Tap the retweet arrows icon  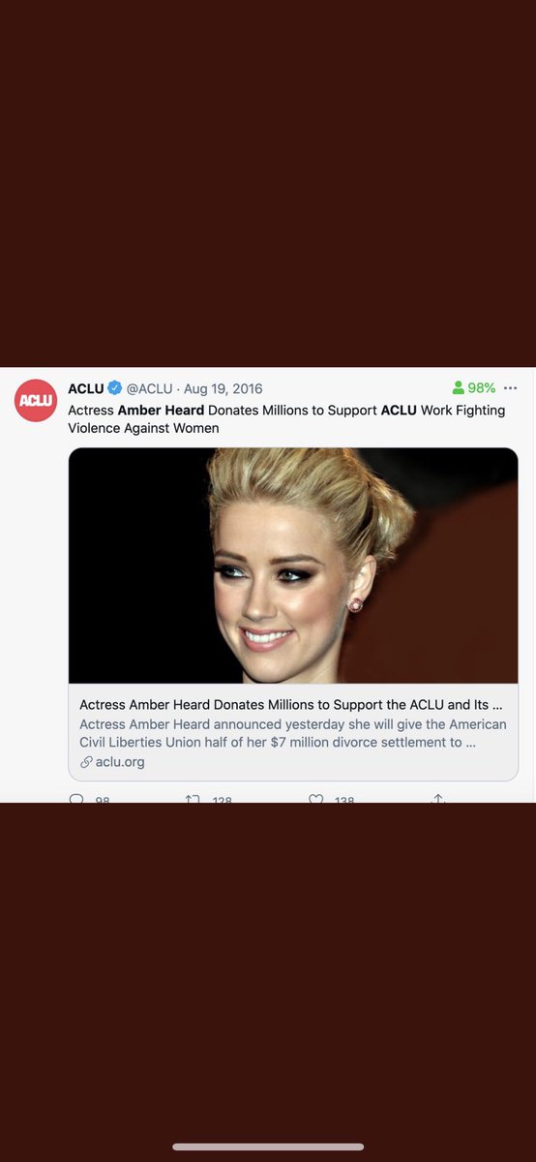(x=193, y=800)
